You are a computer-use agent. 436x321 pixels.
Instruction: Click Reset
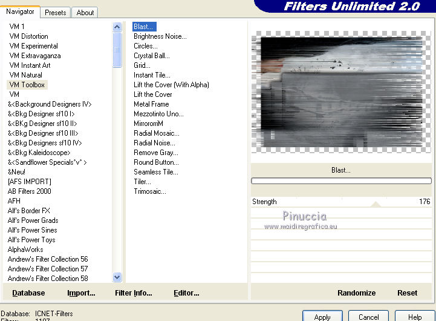[407, 293]
